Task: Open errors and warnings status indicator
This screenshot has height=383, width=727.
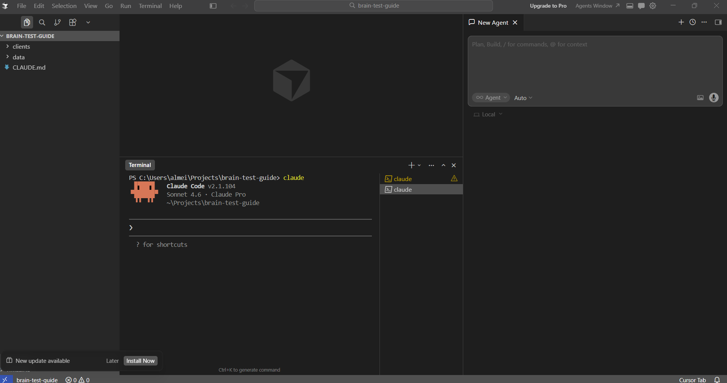Action: [x=77, y=380]
